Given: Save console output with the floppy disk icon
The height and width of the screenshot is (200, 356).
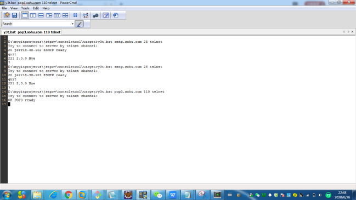Looking at the screenshot, I should [14, 15].
